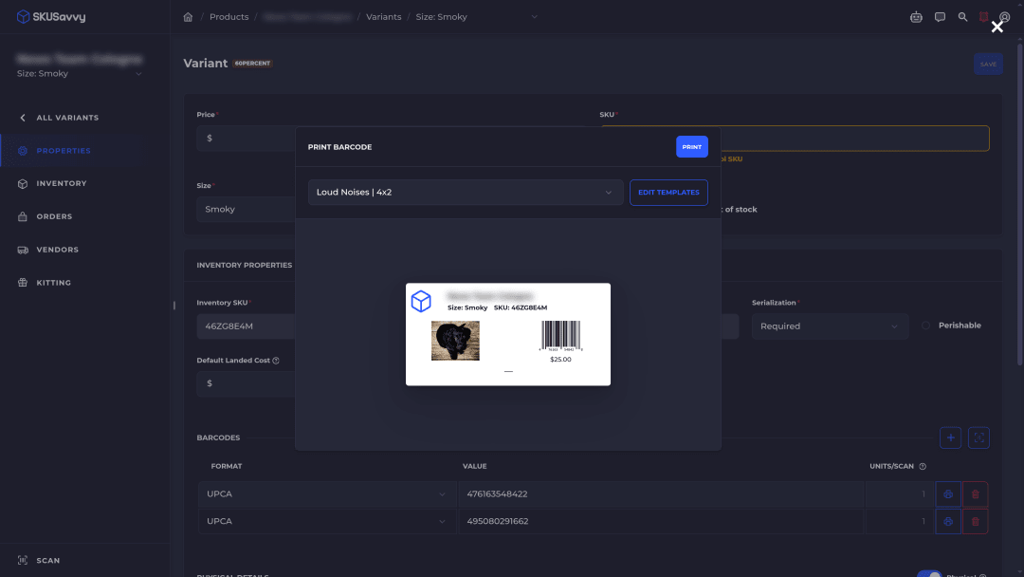Click the barcode image on label preview
Viewport: 1024px width, 577px height.
click(x=561, y=336)
